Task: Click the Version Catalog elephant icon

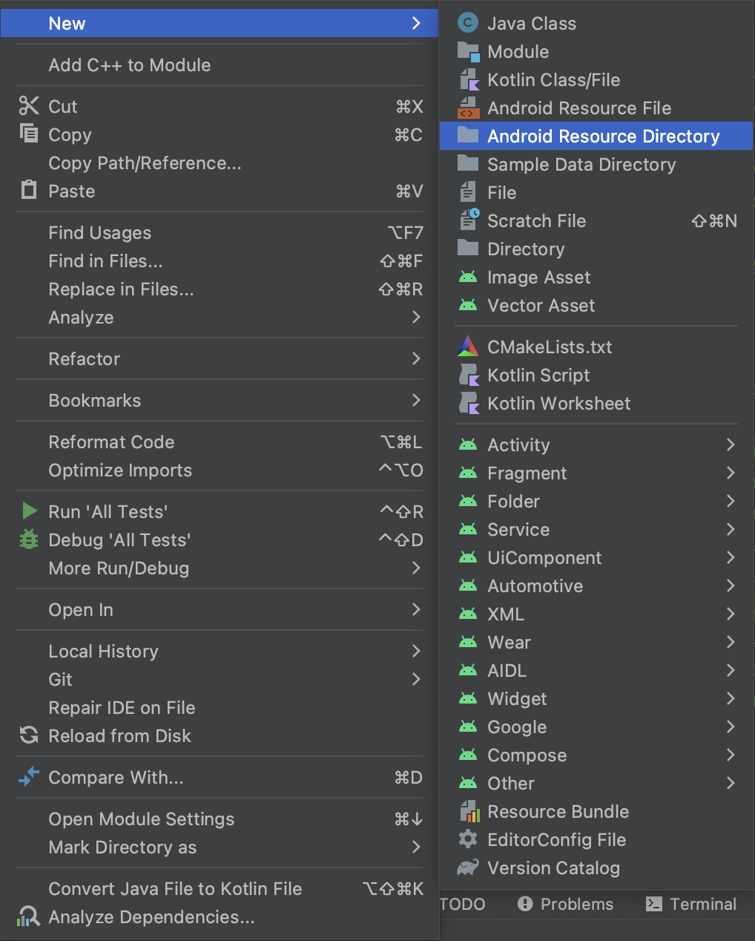Action: click(x=468, y=868)
